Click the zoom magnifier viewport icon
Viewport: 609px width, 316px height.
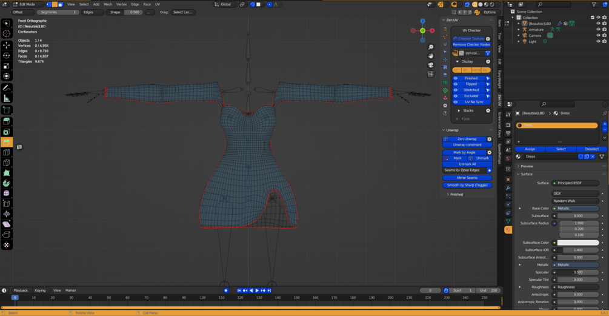(x=430, y=47)
